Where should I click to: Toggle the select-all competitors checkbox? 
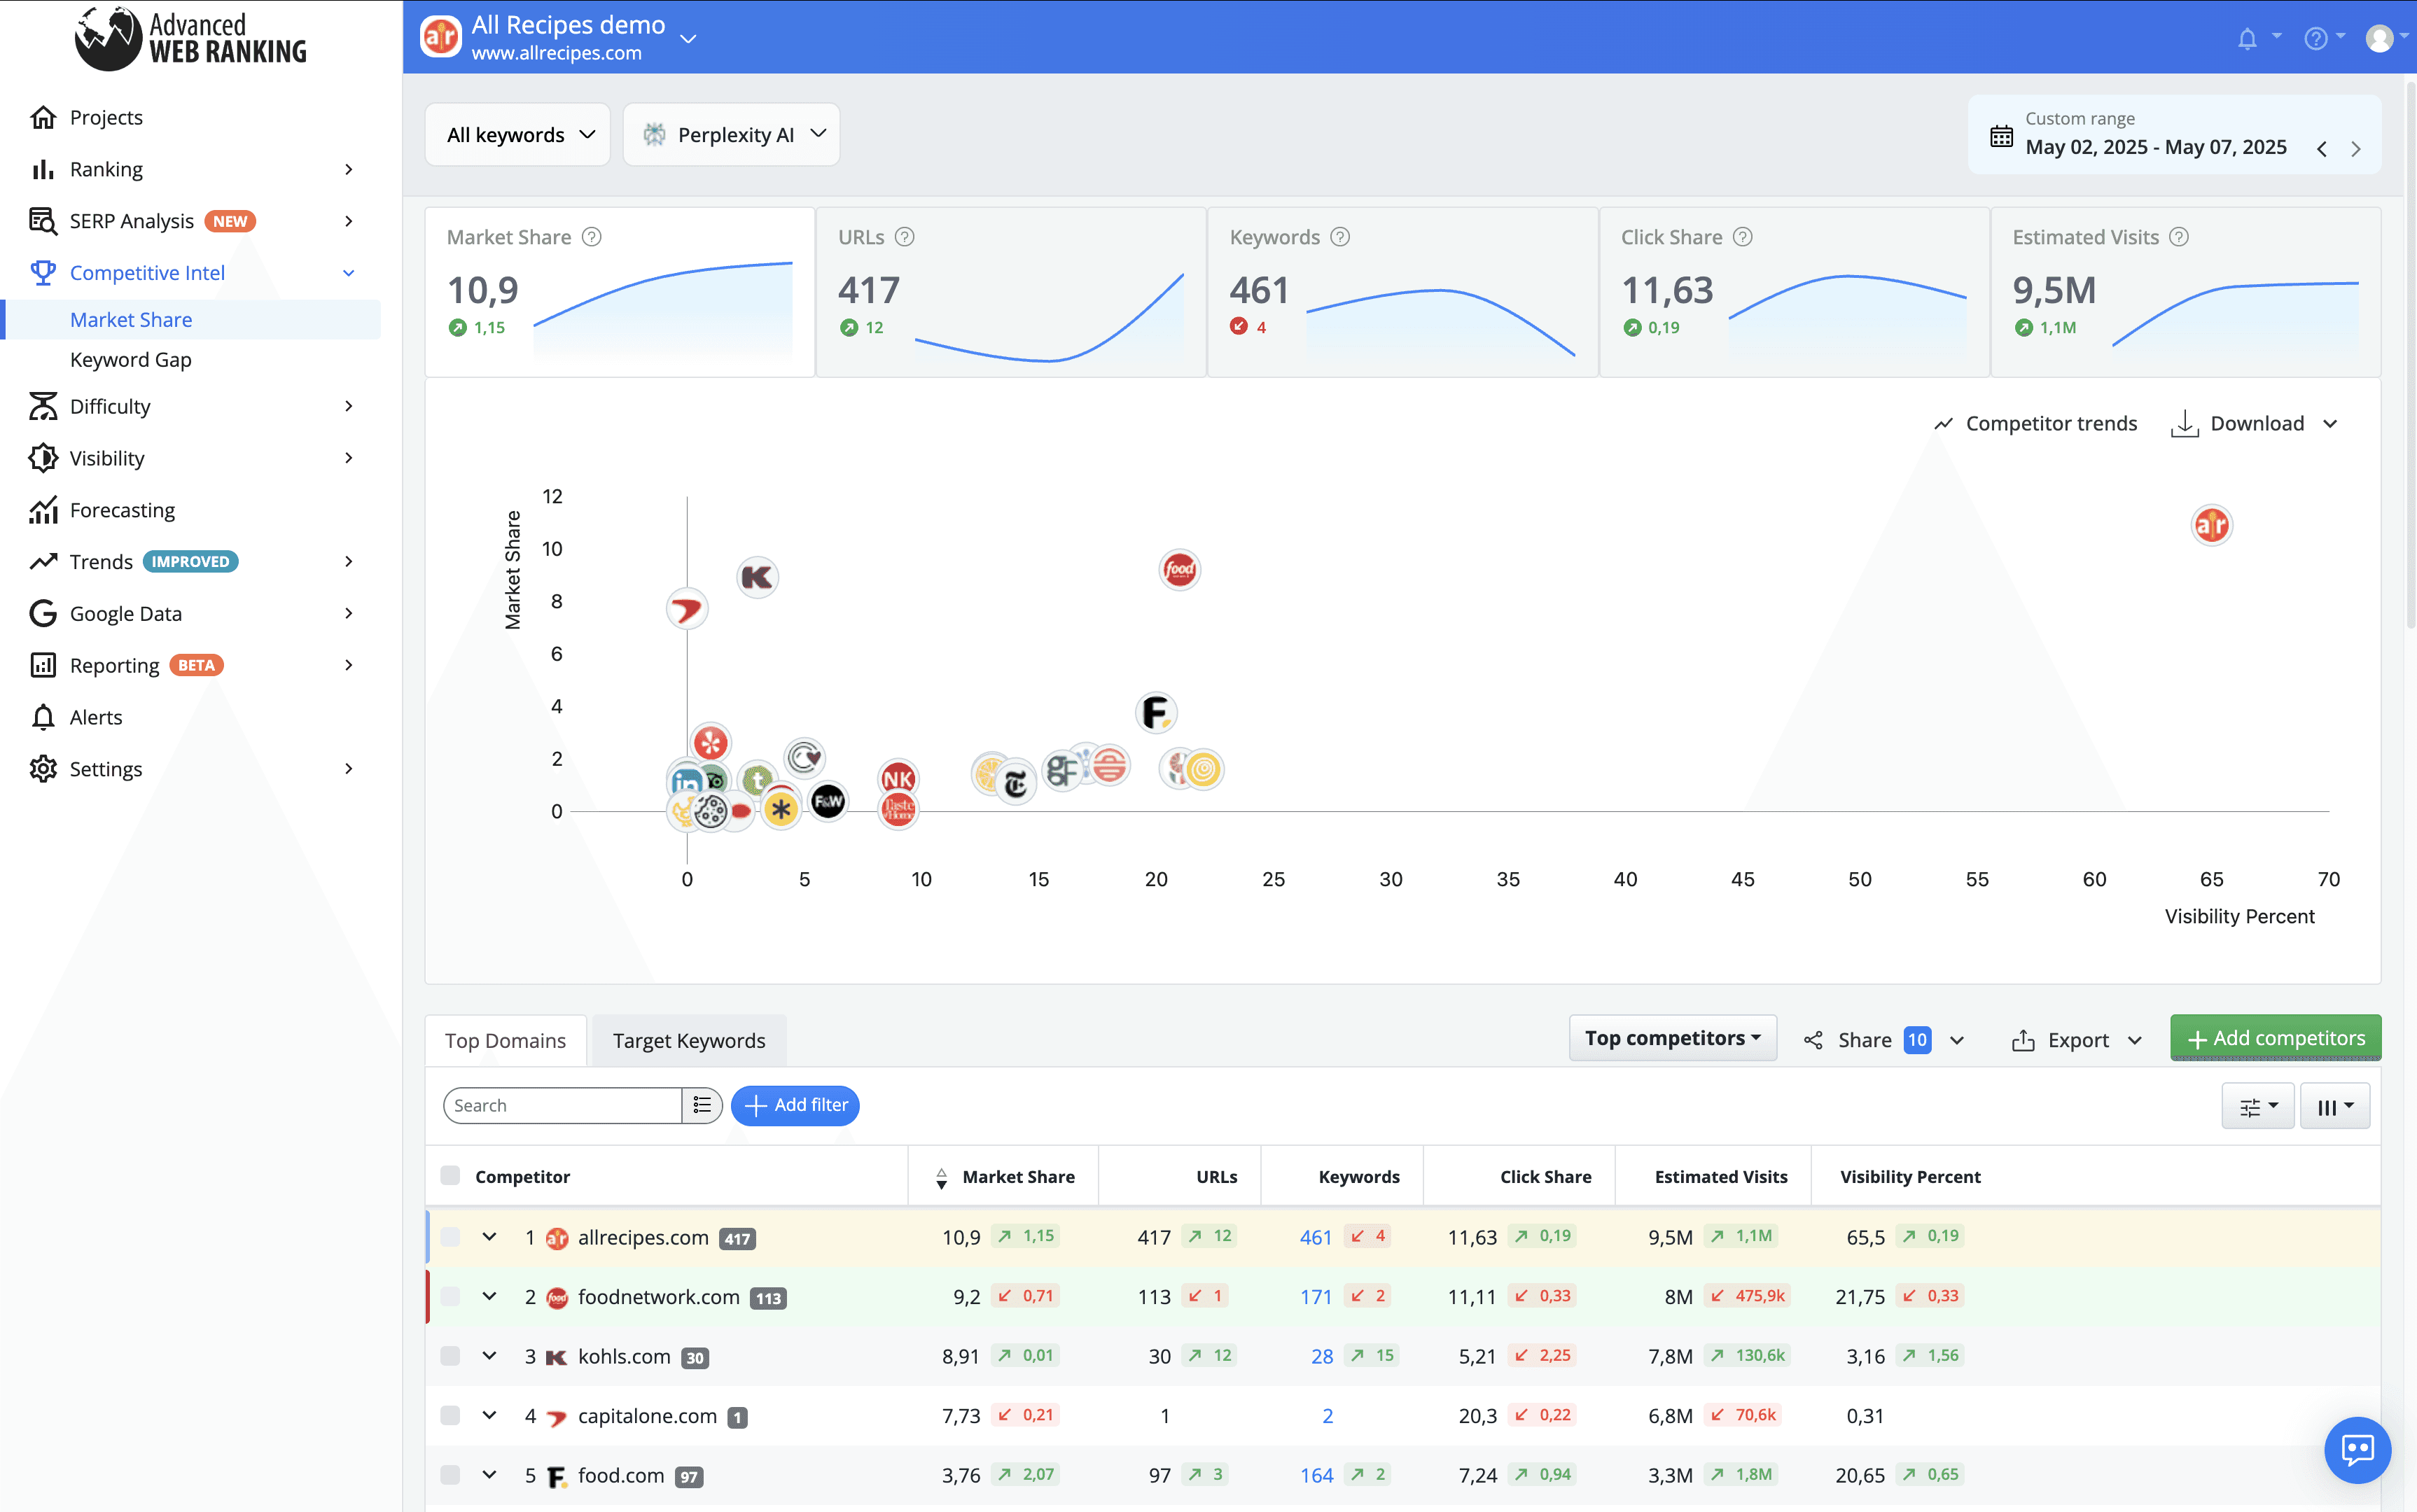[450, 1176]
